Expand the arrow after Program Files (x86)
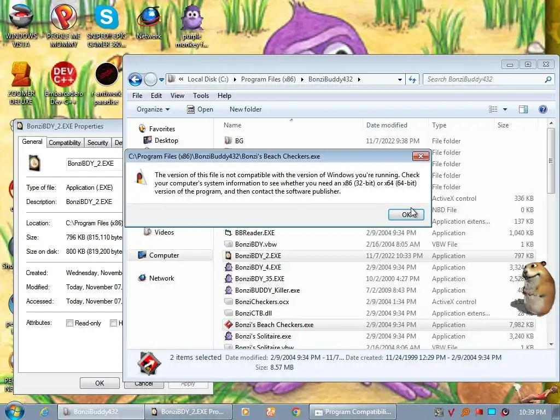The height and width of the screenshot is (420, 560). click(x=302, y=79)
